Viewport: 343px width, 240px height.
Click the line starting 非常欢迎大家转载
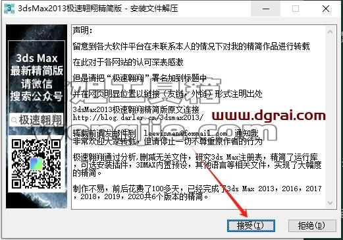point(168,141)
